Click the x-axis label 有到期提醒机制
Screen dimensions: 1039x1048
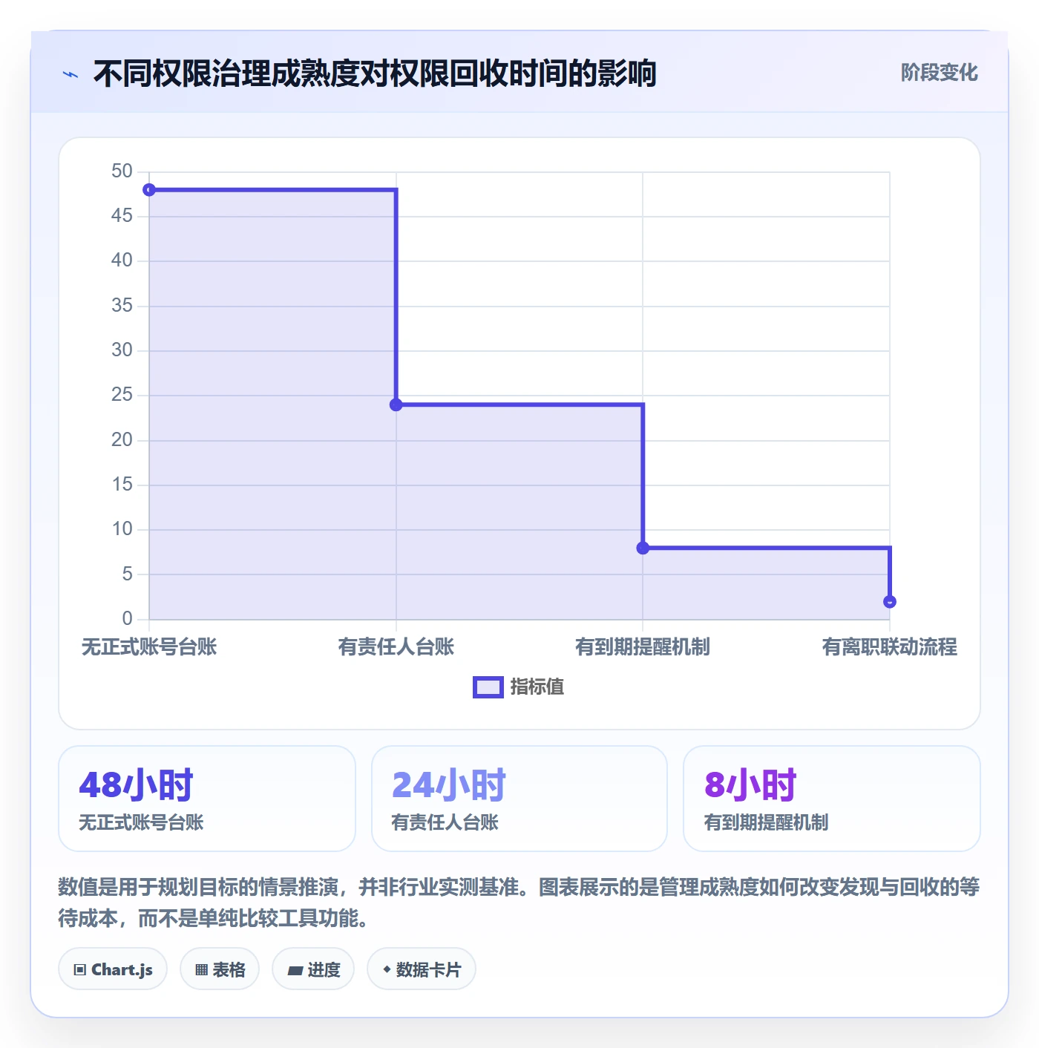pos(643,647)
